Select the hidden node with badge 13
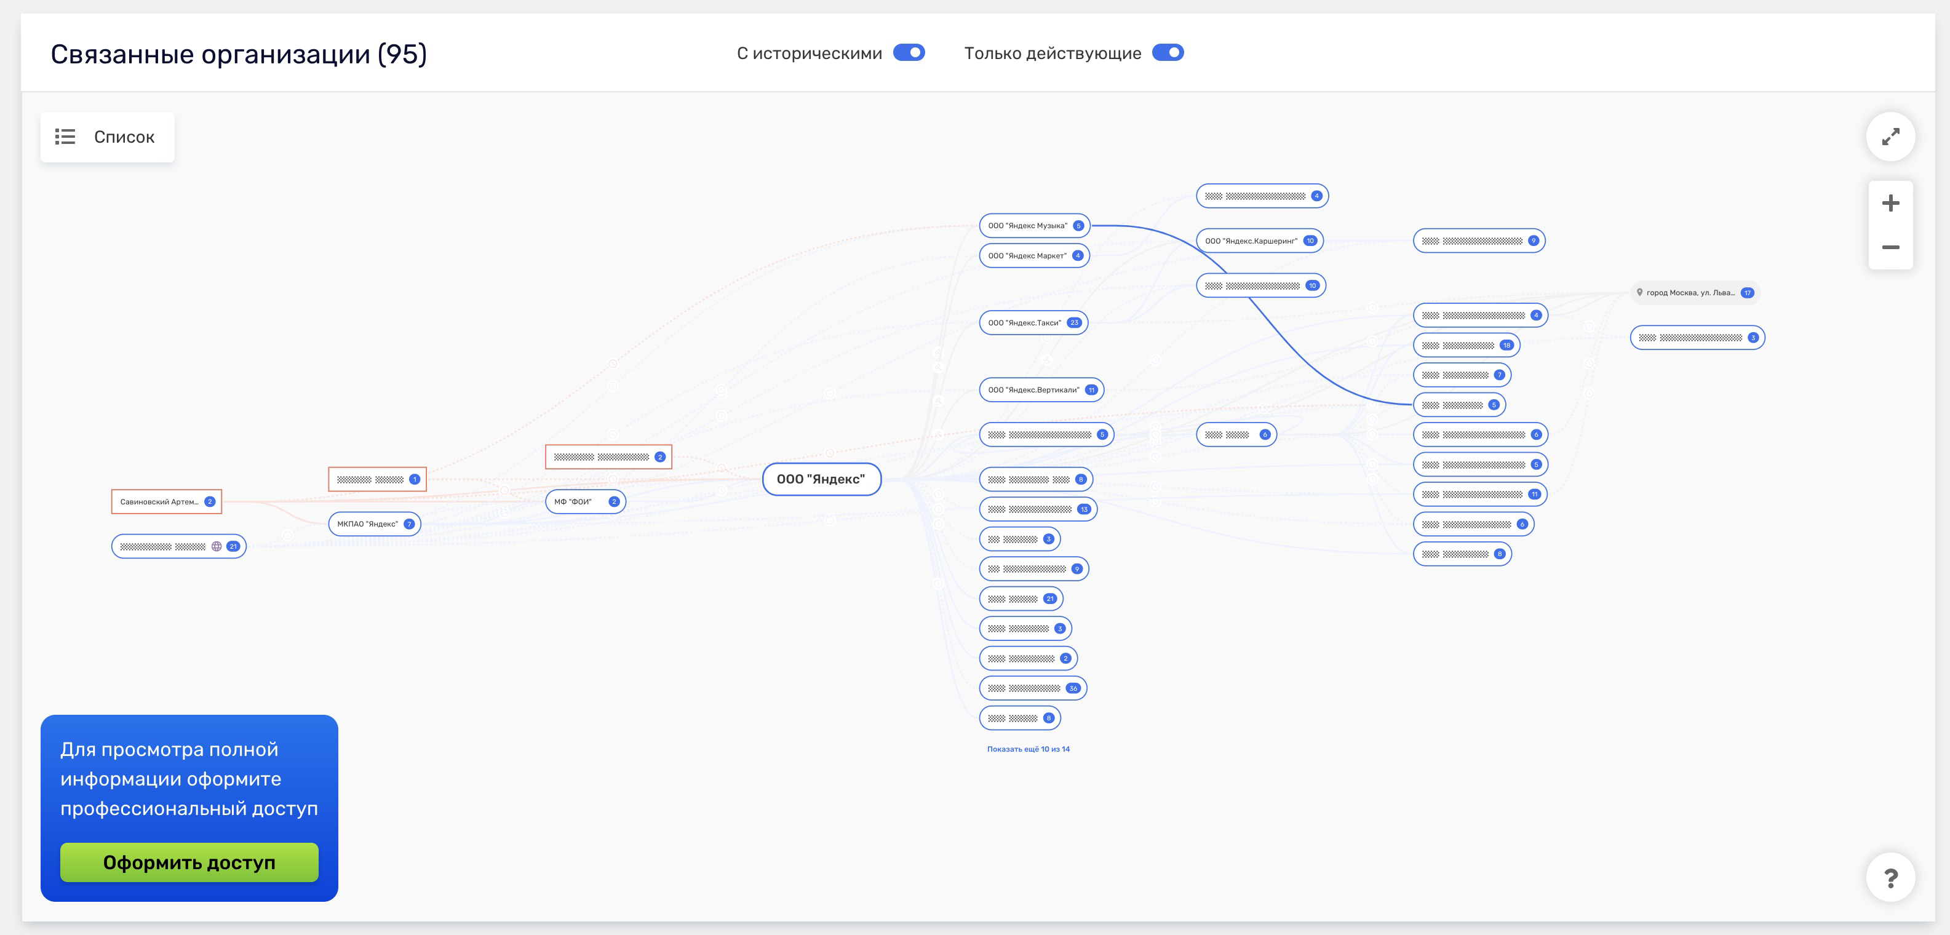This screenshot has width=1950, height=935. [1038, 509]
